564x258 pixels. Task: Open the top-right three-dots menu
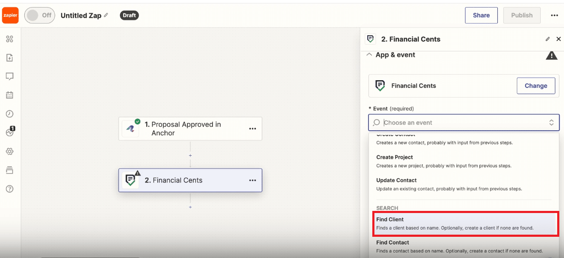(554, 15)
